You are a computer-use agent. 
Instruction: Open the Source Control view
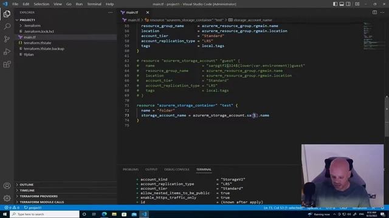[7, 39]
